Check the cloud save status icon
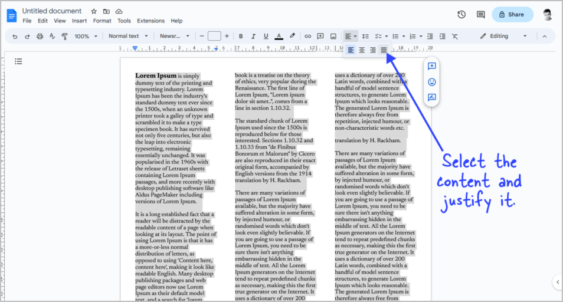563x302 pixels. click(119, 11)
